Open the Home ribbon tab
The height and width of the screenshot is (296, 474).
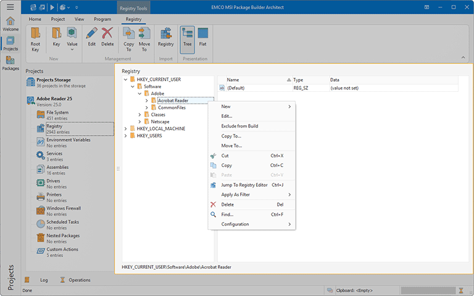tap(35, 19)
